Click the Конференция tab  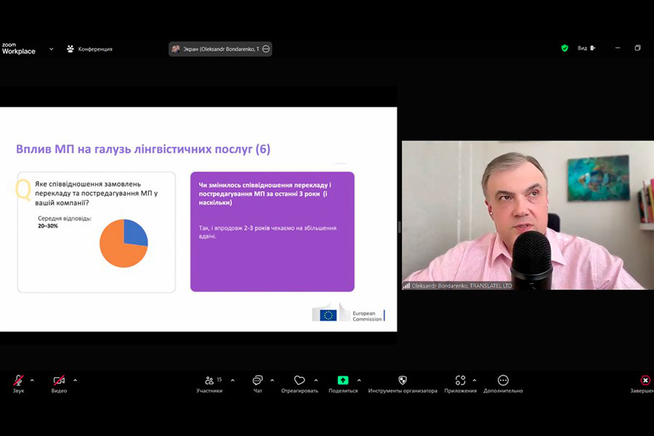tap(89, 49)
